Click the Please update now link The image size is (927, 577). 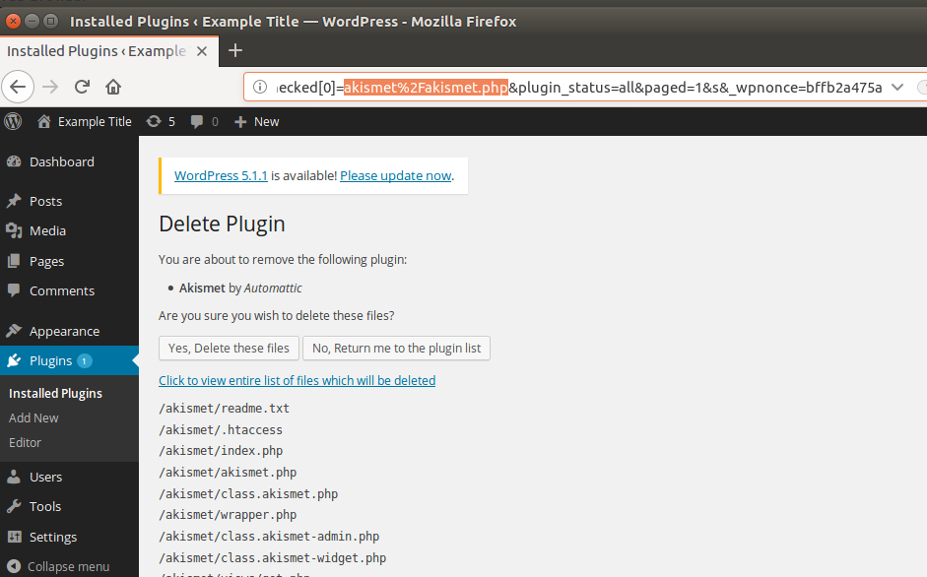[395, 175]
